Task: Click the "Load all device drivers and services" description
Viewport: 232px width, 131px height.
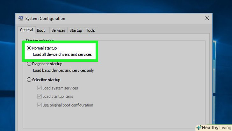Action: 62,54
